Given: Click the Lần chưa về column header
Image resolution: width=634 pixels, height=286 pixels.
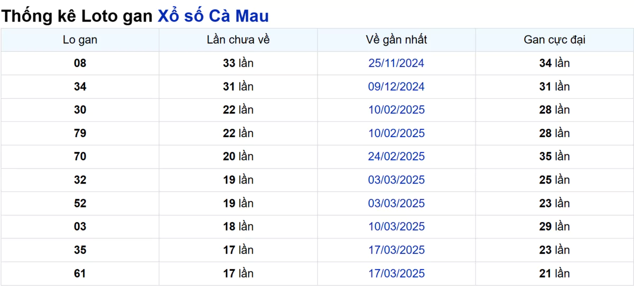Looking at the screenshot, I should 238,40.
